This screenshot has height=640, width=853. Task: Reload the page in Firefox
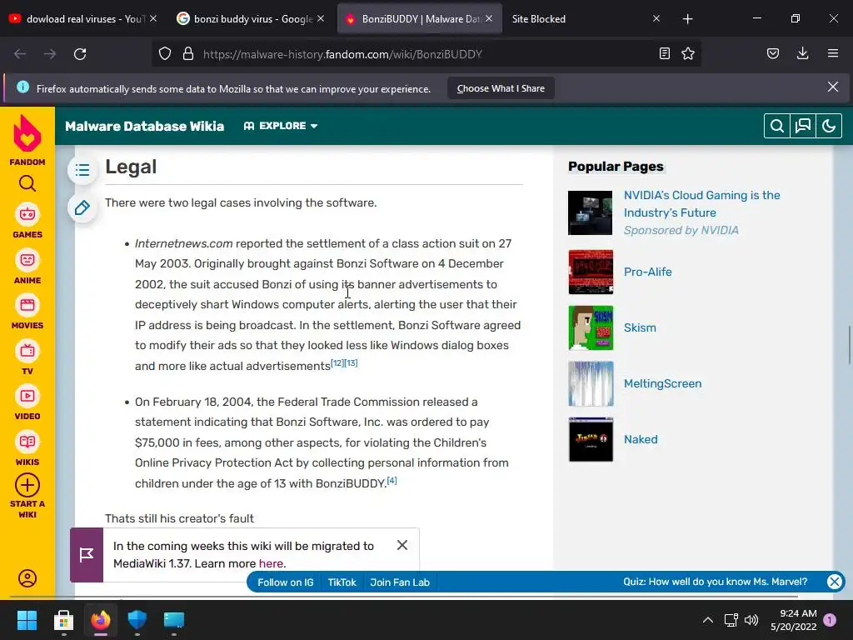pos(80,54)
